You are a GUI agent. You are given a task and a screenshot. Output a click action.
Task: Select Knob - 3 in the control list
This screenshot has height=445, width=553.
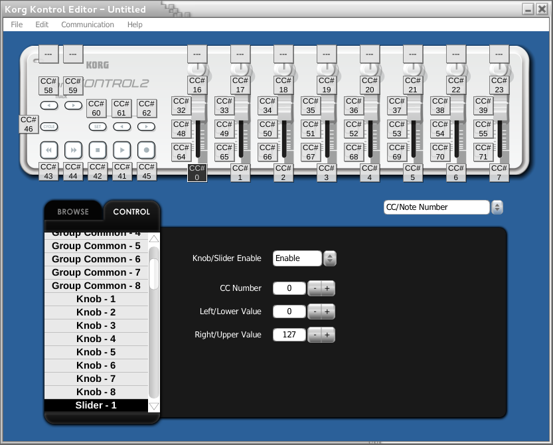(x=96, y=325)
